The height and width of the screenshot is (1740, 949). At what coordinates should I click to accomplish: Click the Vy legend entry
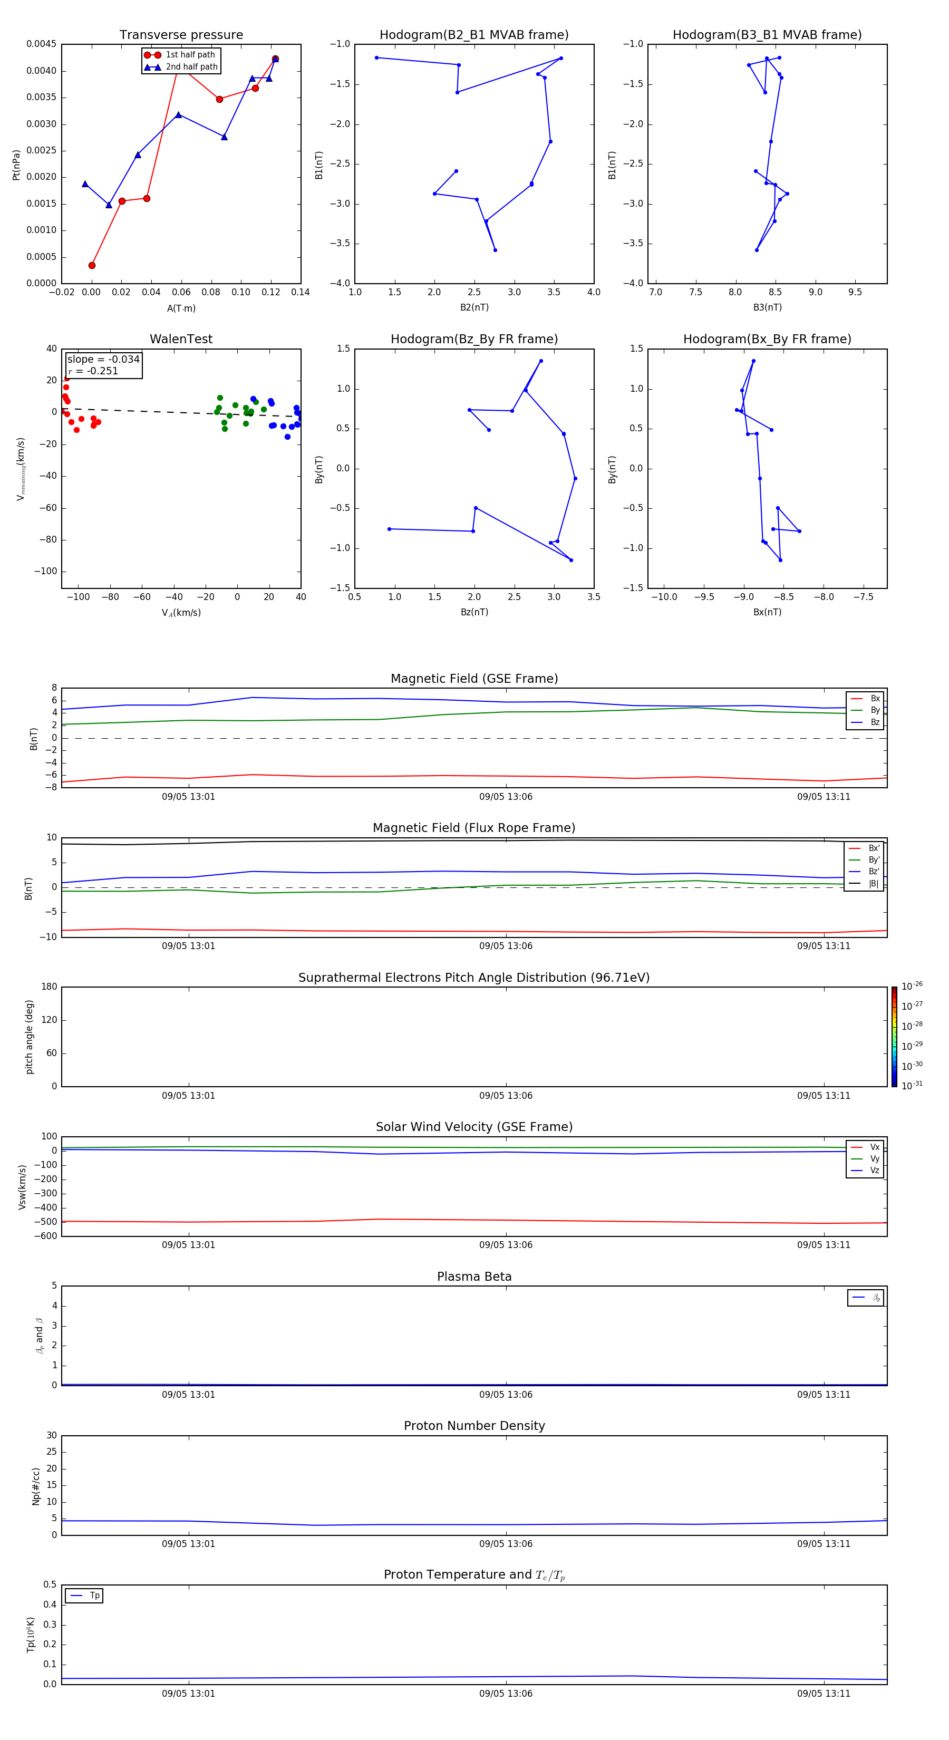pos(865,1158)
